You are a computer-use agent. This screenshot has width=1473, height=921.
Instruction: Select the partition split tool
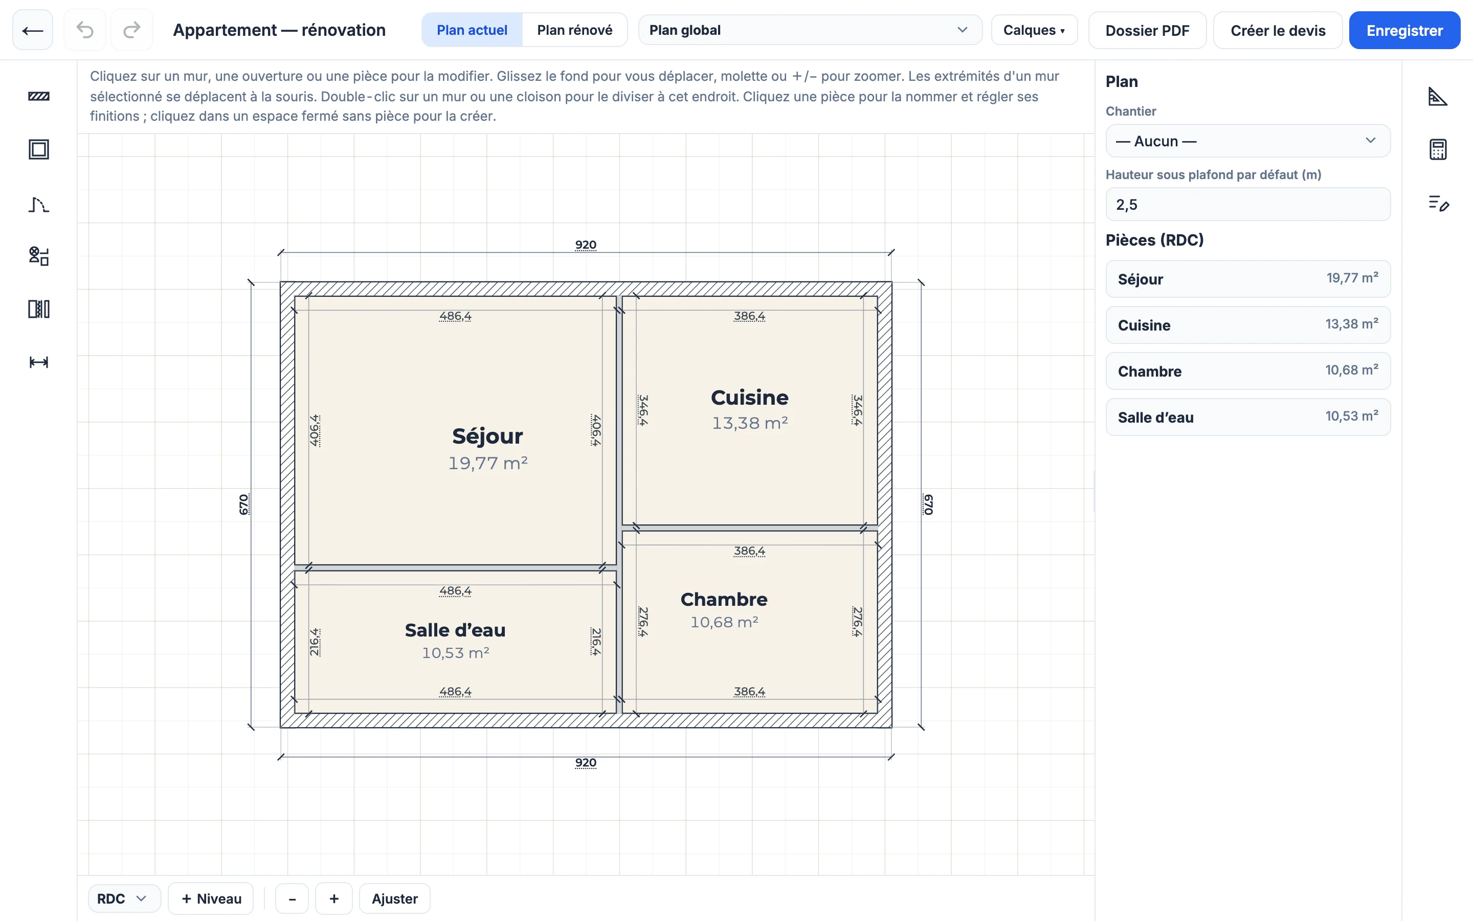coord(39,309)
